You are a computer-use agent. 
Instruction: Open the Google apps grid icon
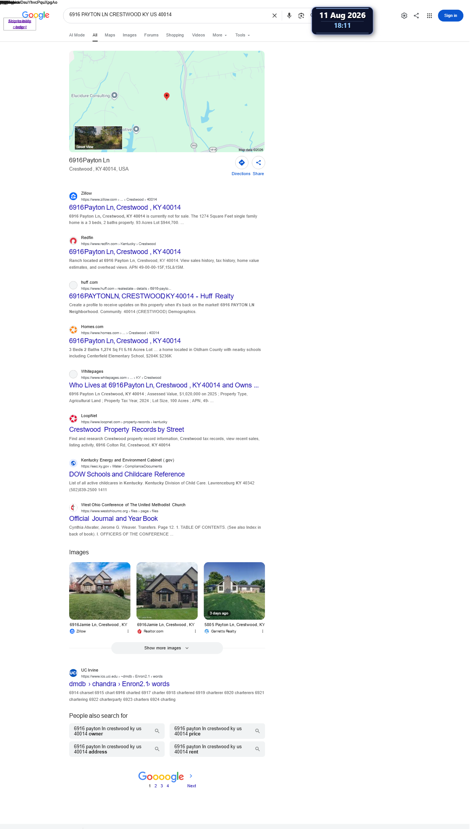(x=429, y=15)
